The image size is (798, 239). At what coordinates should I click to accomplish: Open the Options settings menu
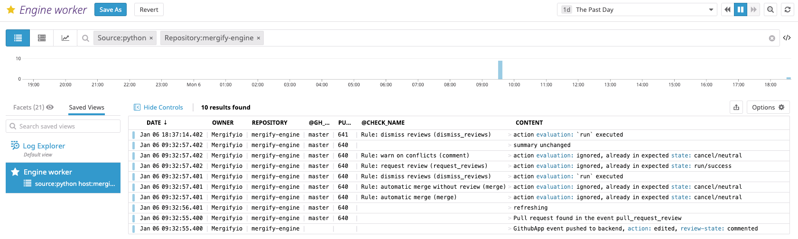click(768, 107)
